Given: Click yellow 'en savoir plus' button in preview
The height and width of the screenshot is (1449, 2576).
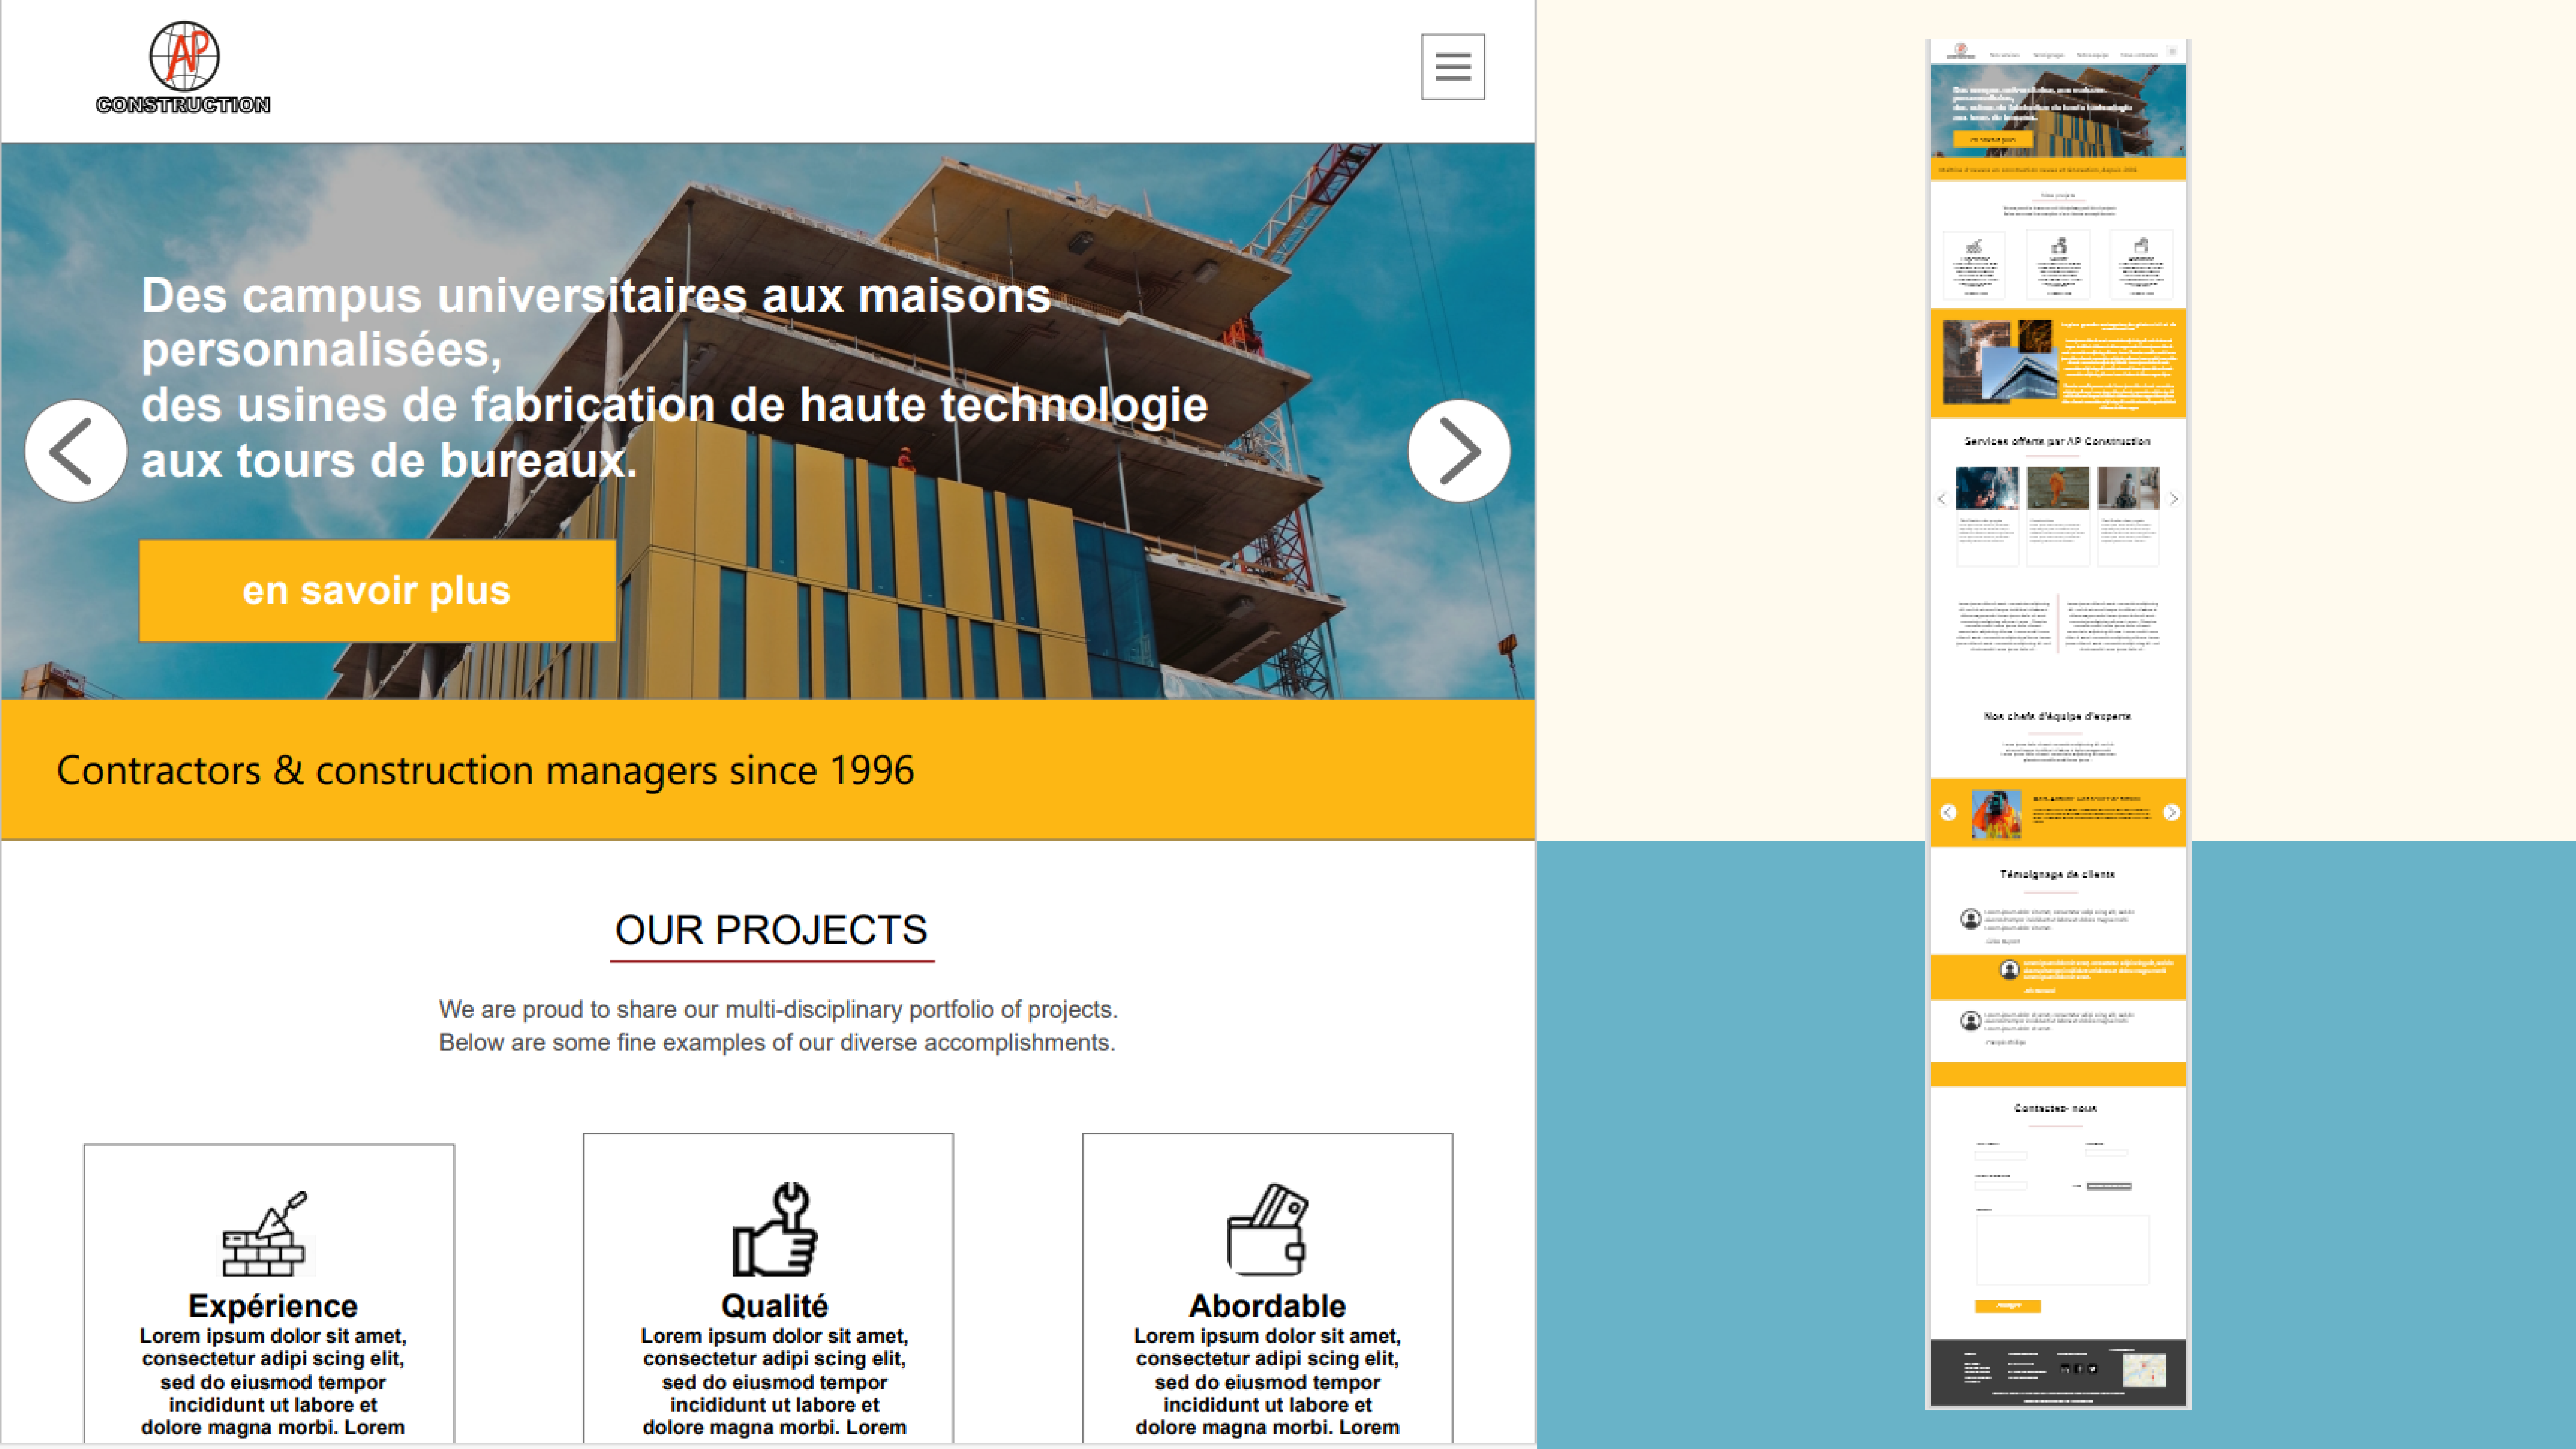Looking at the screenshot, I should point(1993,140).
